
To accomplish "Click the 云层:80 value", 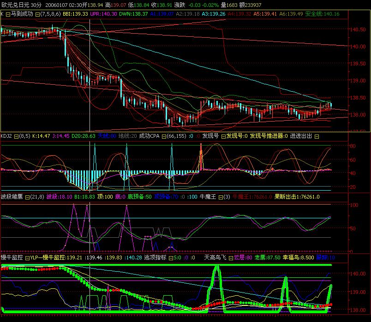I will [243, 258].
